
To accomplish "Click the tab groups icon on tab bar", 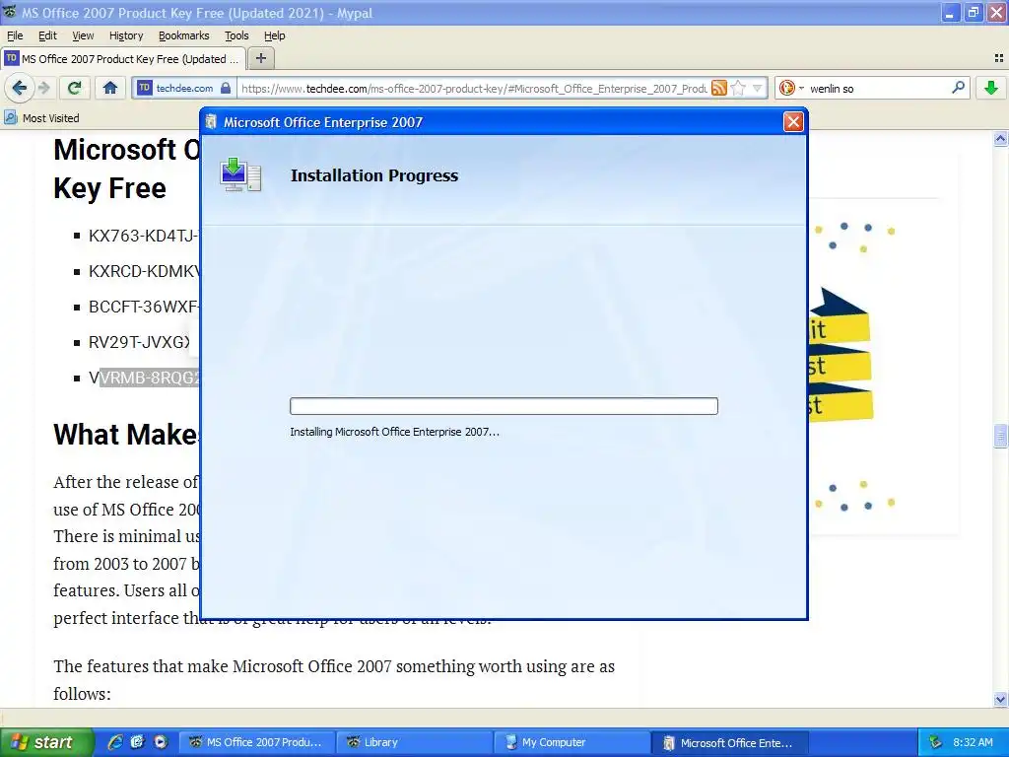I will coord(998,58).
